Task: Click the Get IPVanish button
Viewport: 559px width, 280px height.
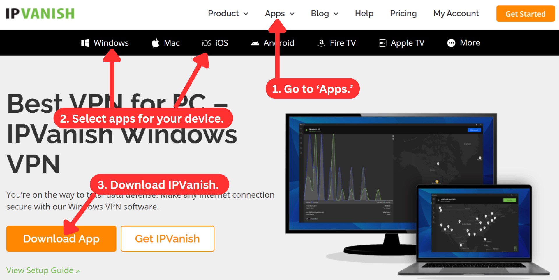Action: click(167, 238)
